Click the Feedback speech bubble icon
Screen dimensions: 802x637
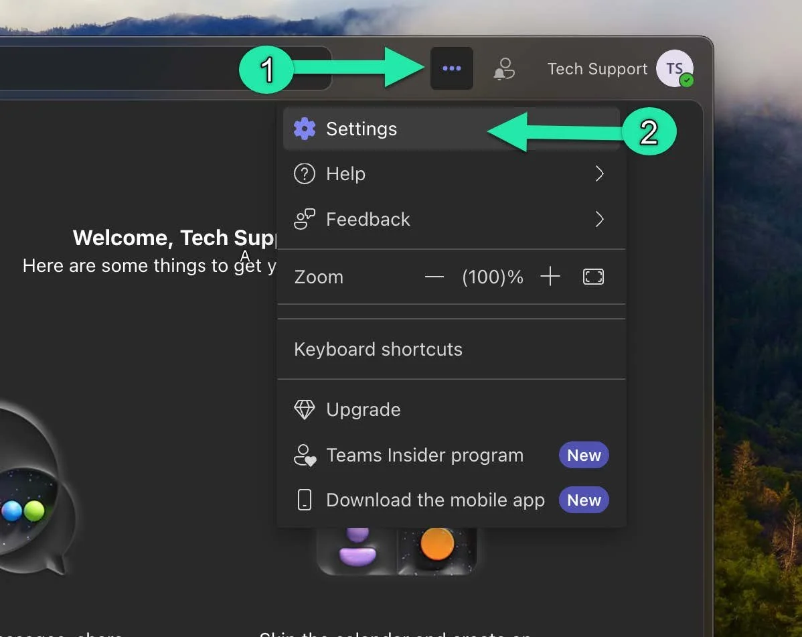[305, 220]
